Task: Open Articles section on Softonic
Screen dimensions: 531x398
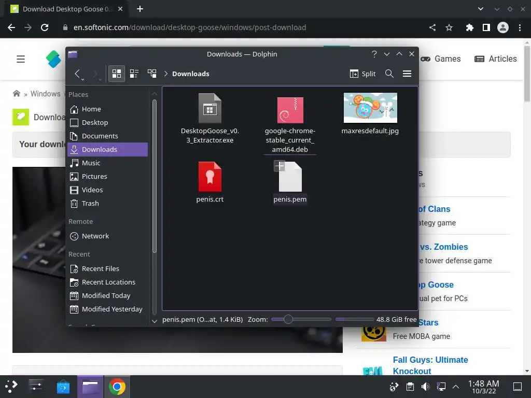Action: coord(495,59)
